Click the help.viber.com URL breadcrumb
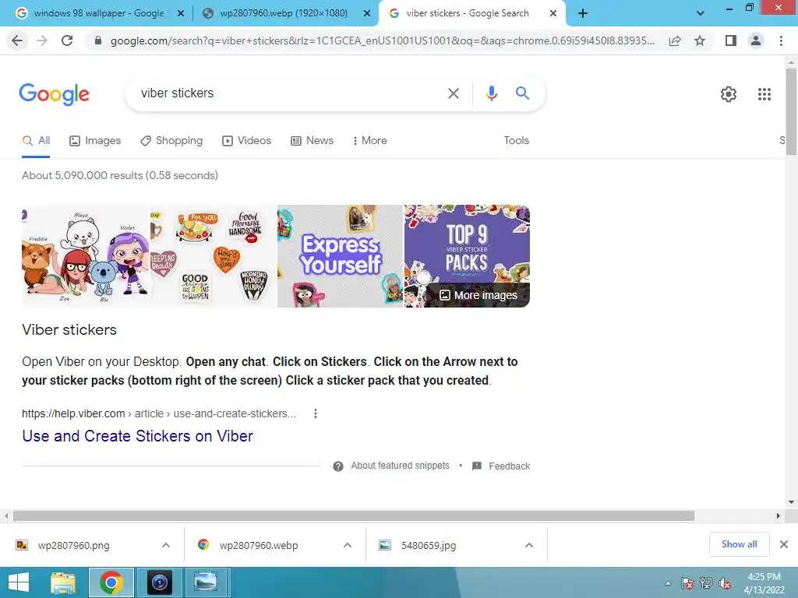 pyautogui.click(x=159, y=414)
